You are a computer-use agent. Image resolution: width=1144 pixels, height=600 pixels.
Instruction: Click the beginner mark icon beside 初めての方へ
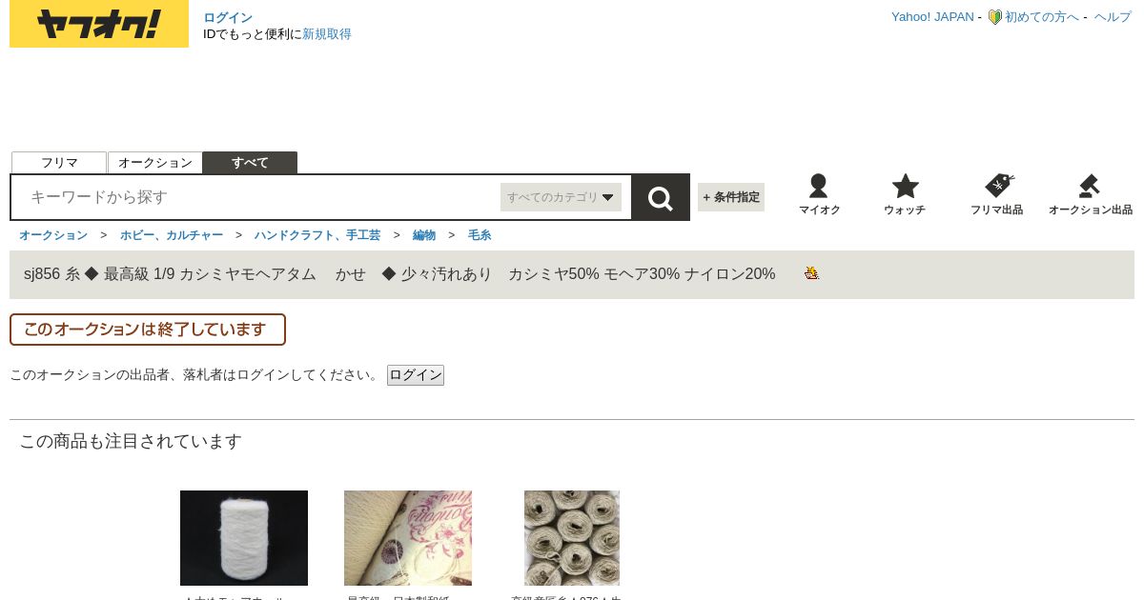click(x=994, y=17)
